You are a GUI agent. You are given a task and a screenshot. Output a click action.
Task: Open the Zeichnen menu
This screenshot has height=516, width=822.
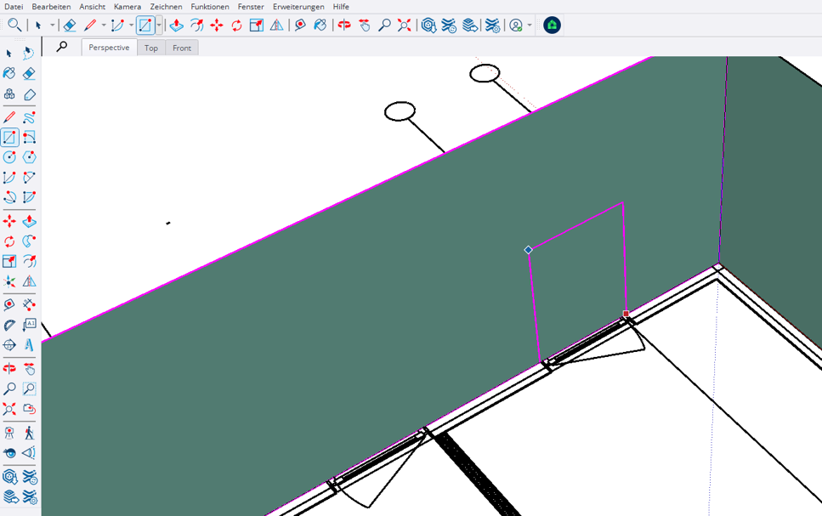coord(166,7)
